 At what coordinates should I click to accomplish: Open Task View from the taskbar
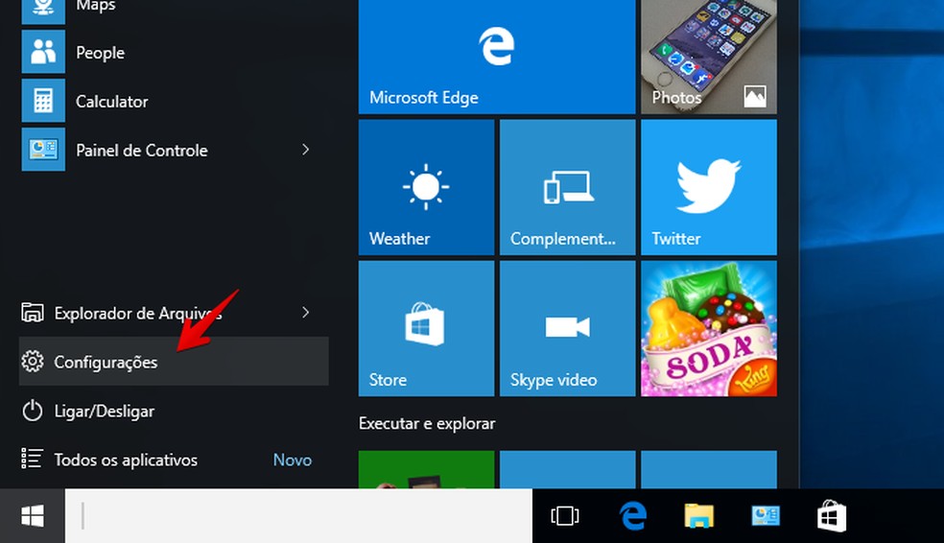565,516
